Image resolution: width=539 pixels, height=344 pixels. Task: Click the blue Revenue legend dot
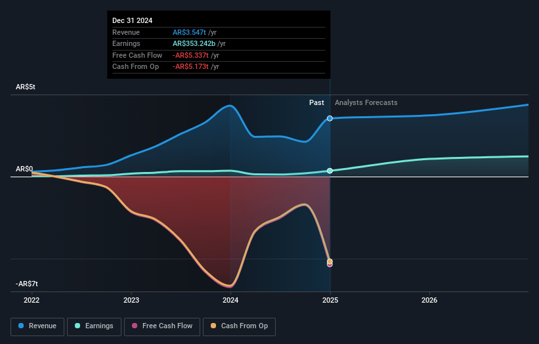click(21, 326)
